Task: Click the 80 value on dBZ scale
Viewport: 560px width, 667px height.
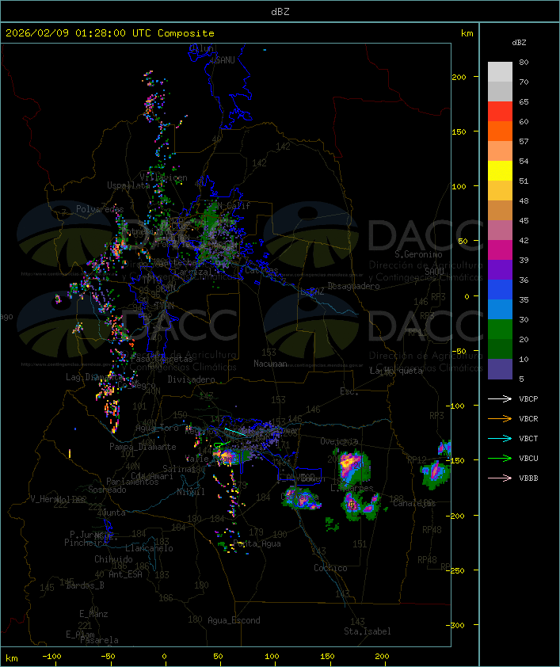Action: 524,62
